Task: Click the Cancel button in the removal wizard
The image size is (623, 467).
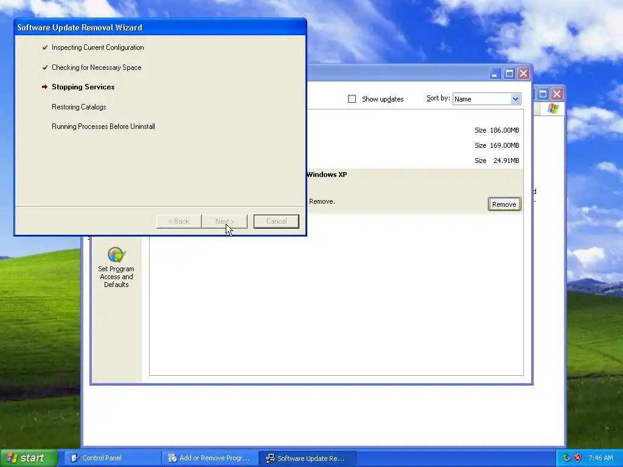Action: (x=276, y=221)
